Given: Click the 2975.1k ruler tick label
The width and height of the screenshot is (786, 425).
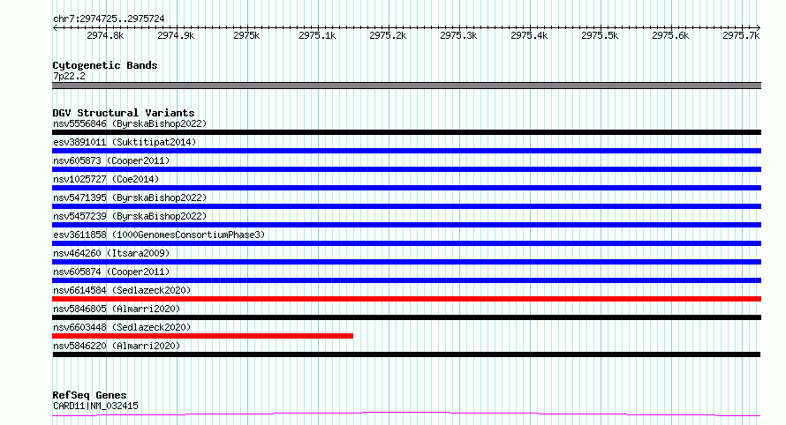Looking at the screenshot, I should pyautogui.click(x=317, y=35).
